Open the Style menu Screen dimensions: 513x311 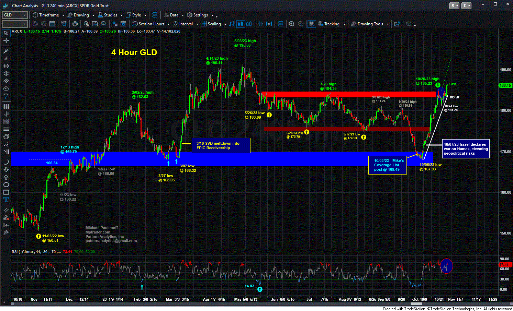click(134, 15)
